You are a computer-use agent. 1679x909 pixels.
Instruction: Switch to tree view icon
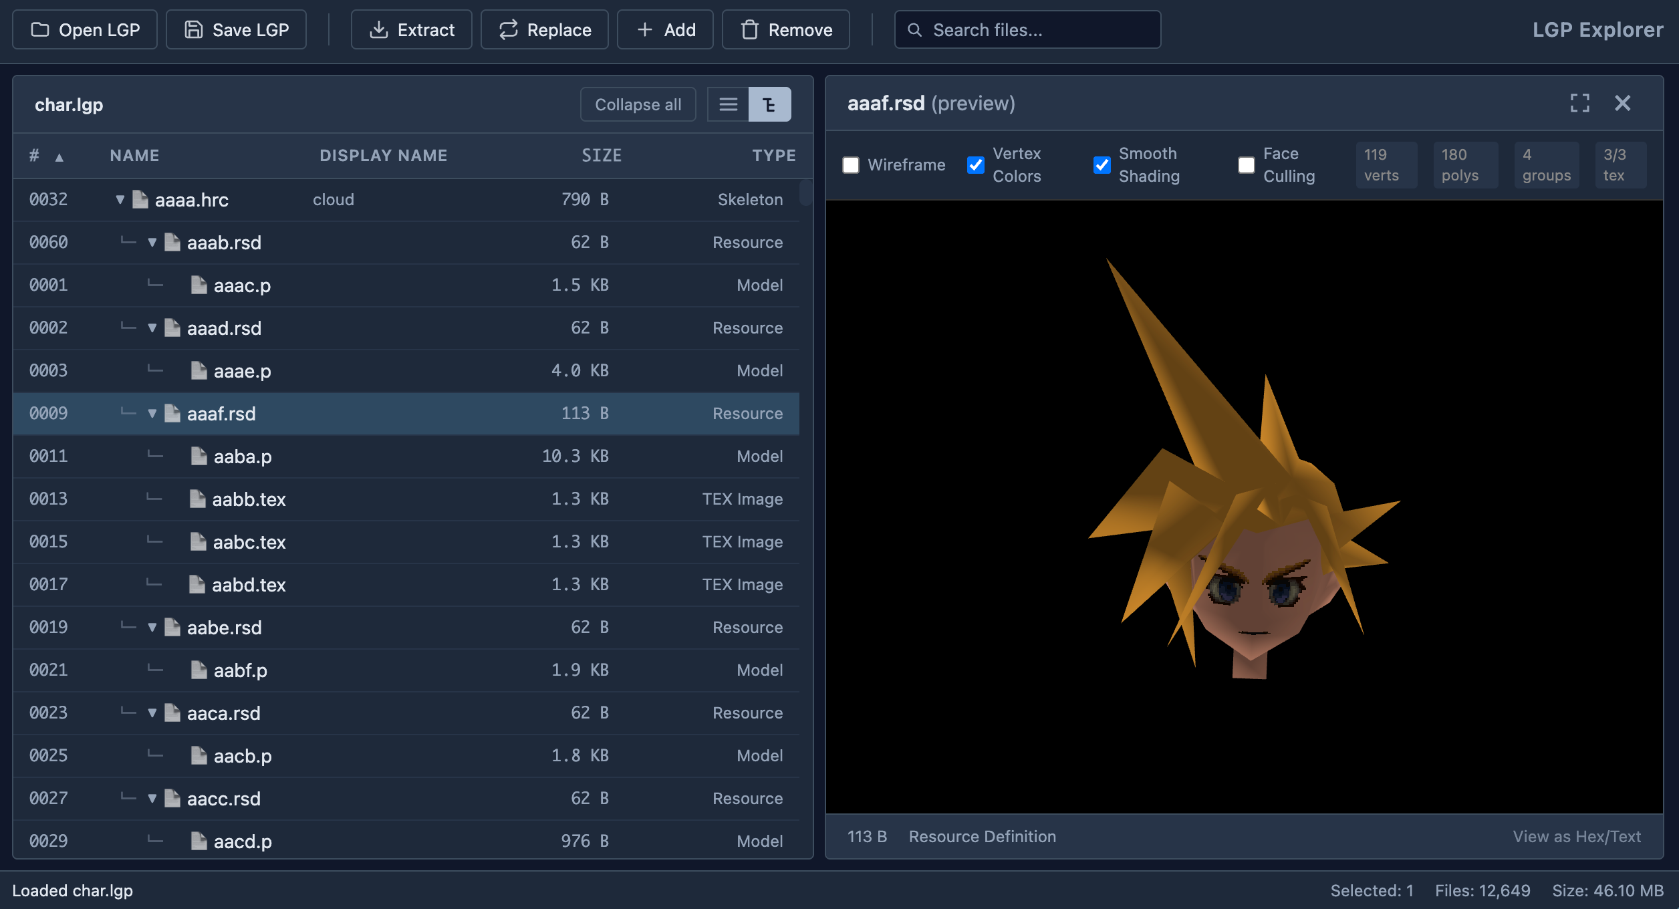point(769,104)
